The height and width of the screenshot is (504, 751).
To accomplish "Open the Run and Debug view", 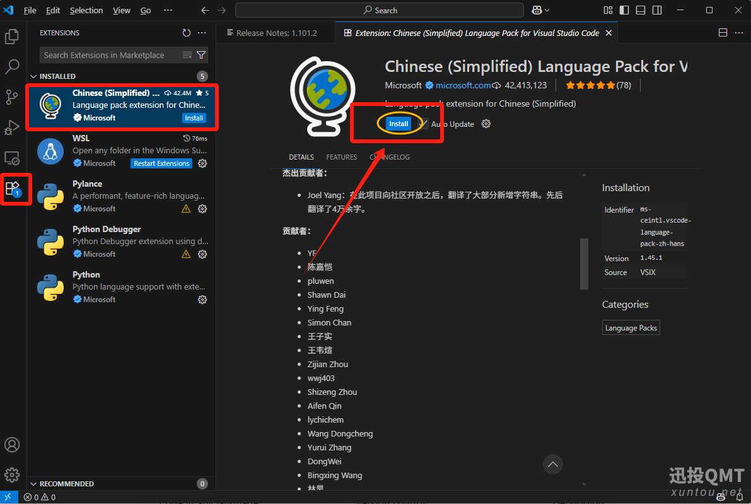I will point(12,127).
